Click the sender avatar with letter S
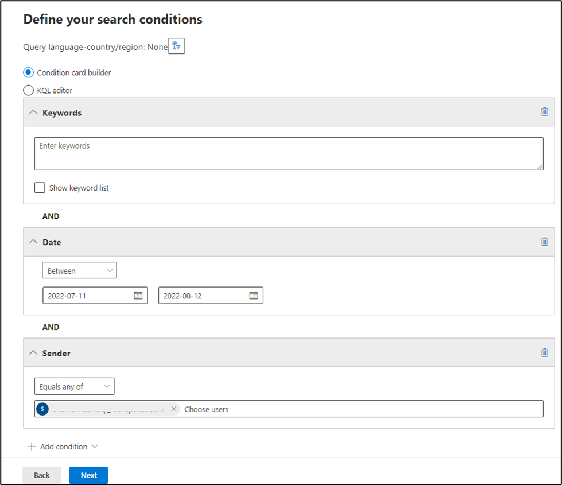The width and height of the screenshot is (562, 485). pyautogui.click(x=42, y=409)
